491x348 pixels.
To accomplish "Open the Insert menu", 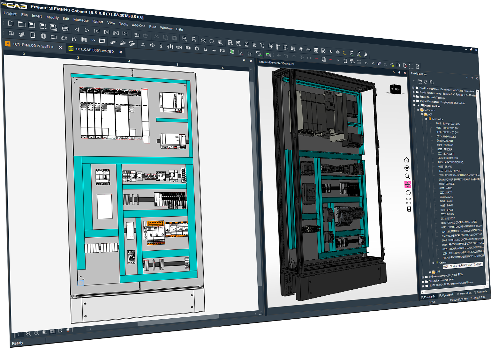I will point(37,16).
